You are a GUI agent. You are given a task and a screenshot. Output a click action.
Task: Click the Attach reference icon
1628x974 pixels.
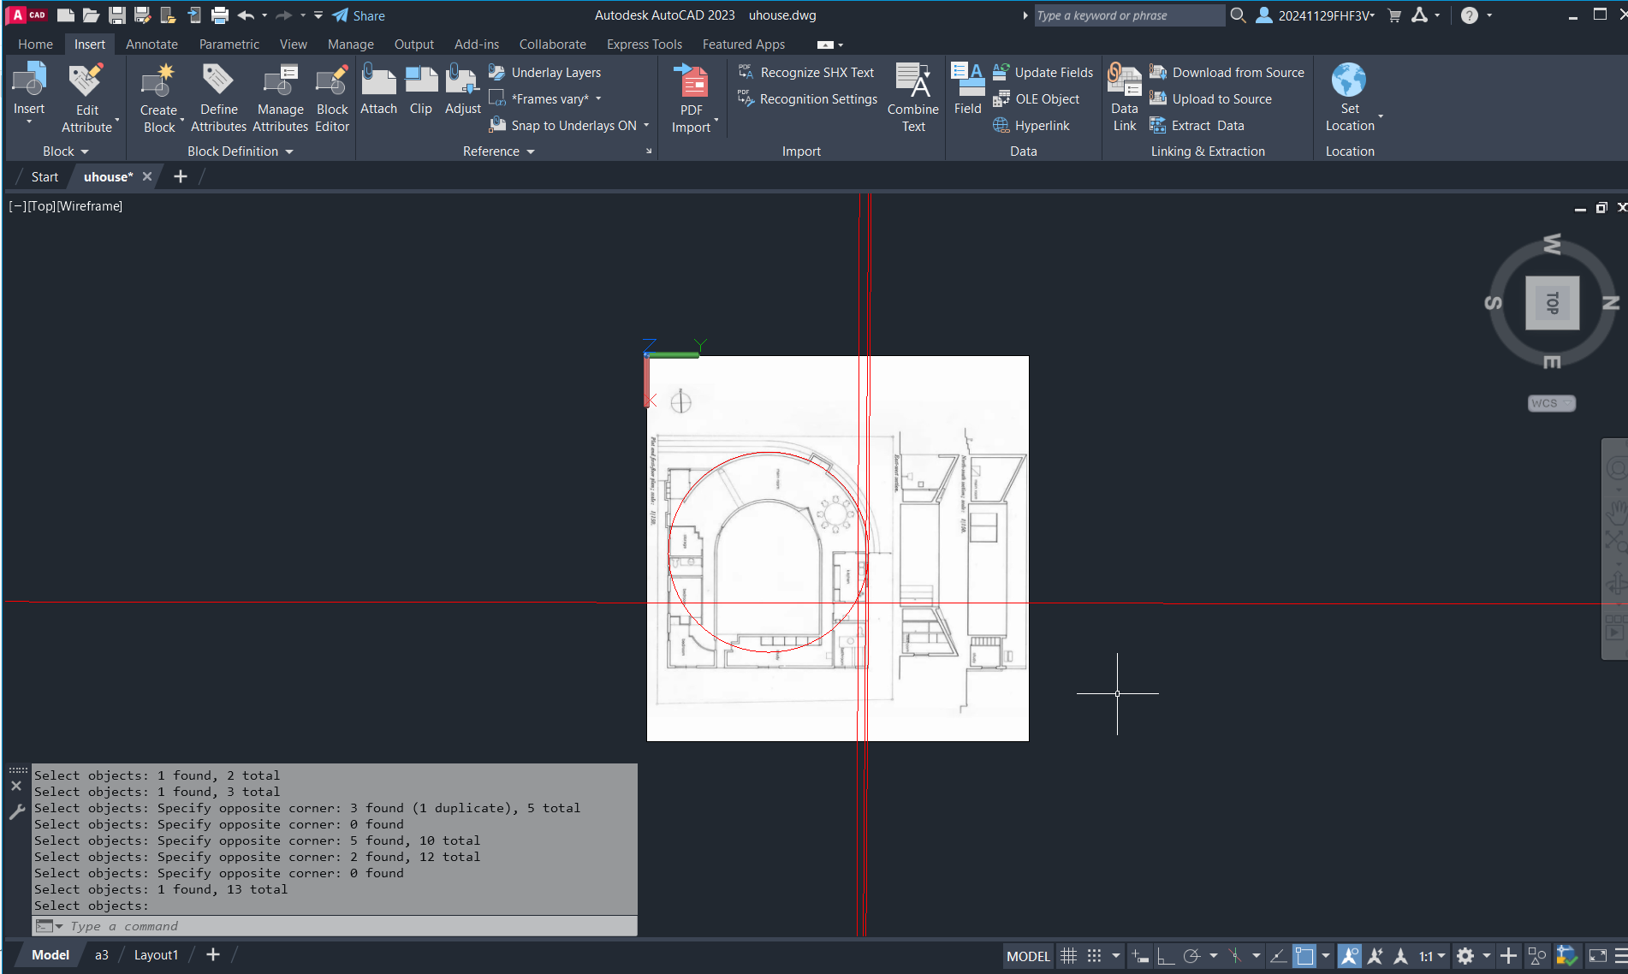(x=378, y=82)
